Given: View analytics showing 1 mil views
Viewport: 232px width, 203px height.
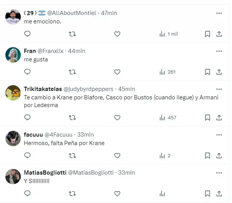Looking at the screenshot, I should coord(168,34).
